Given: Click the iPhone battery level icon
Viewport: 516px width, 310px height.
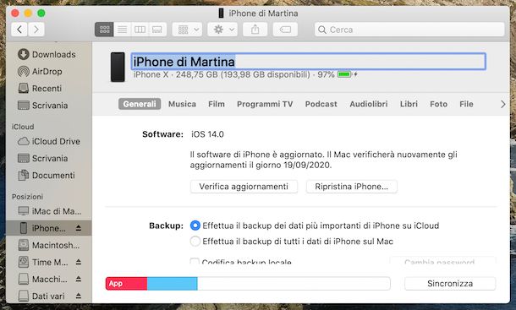Looking at the screenshot, I should [344, 74].
